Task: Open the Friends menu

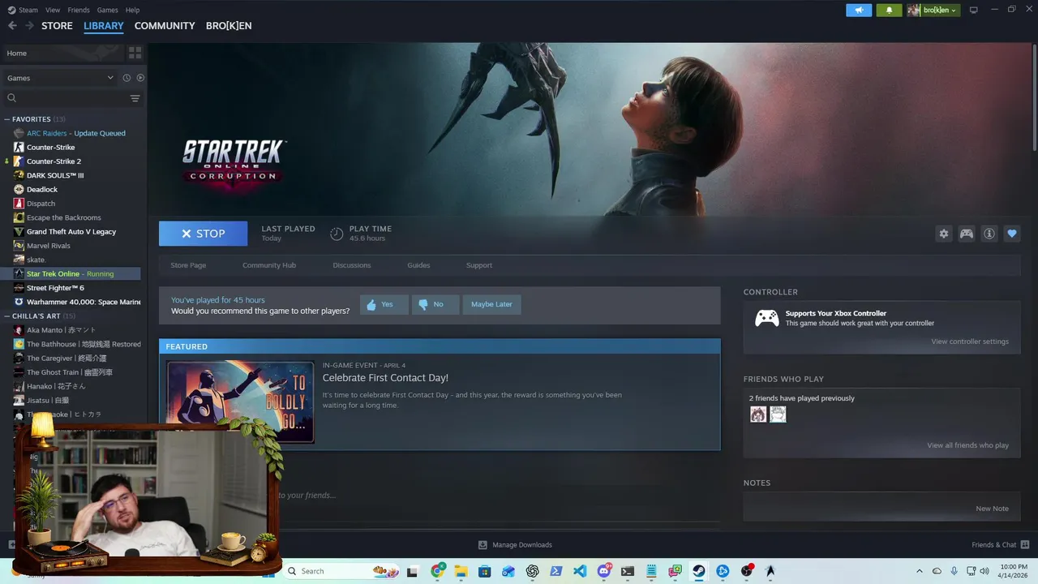Action: (x=79, y=10)
